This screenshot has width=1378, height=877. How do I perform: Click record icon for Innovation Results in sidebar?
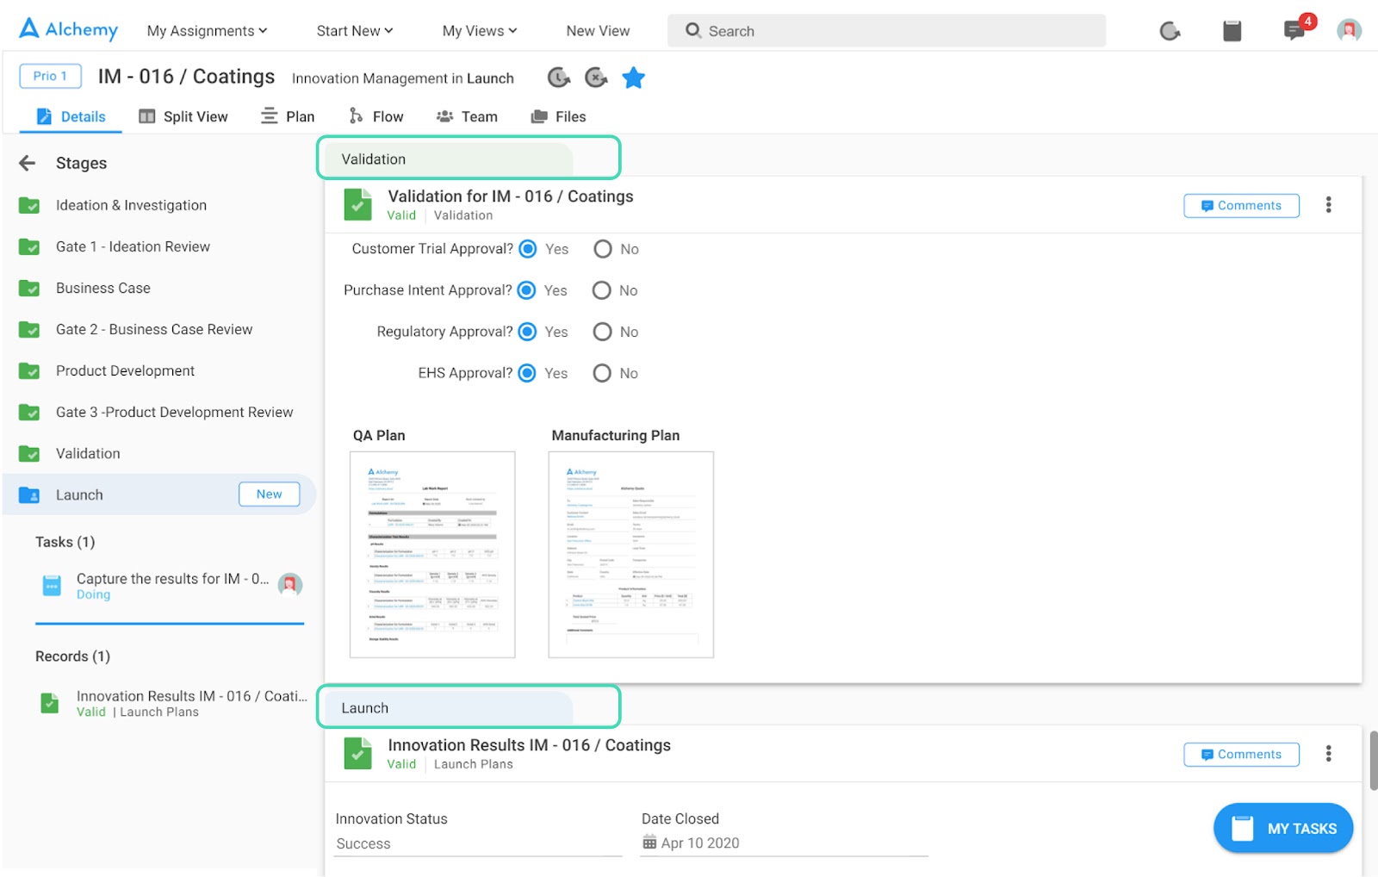(x=50, y=703)
